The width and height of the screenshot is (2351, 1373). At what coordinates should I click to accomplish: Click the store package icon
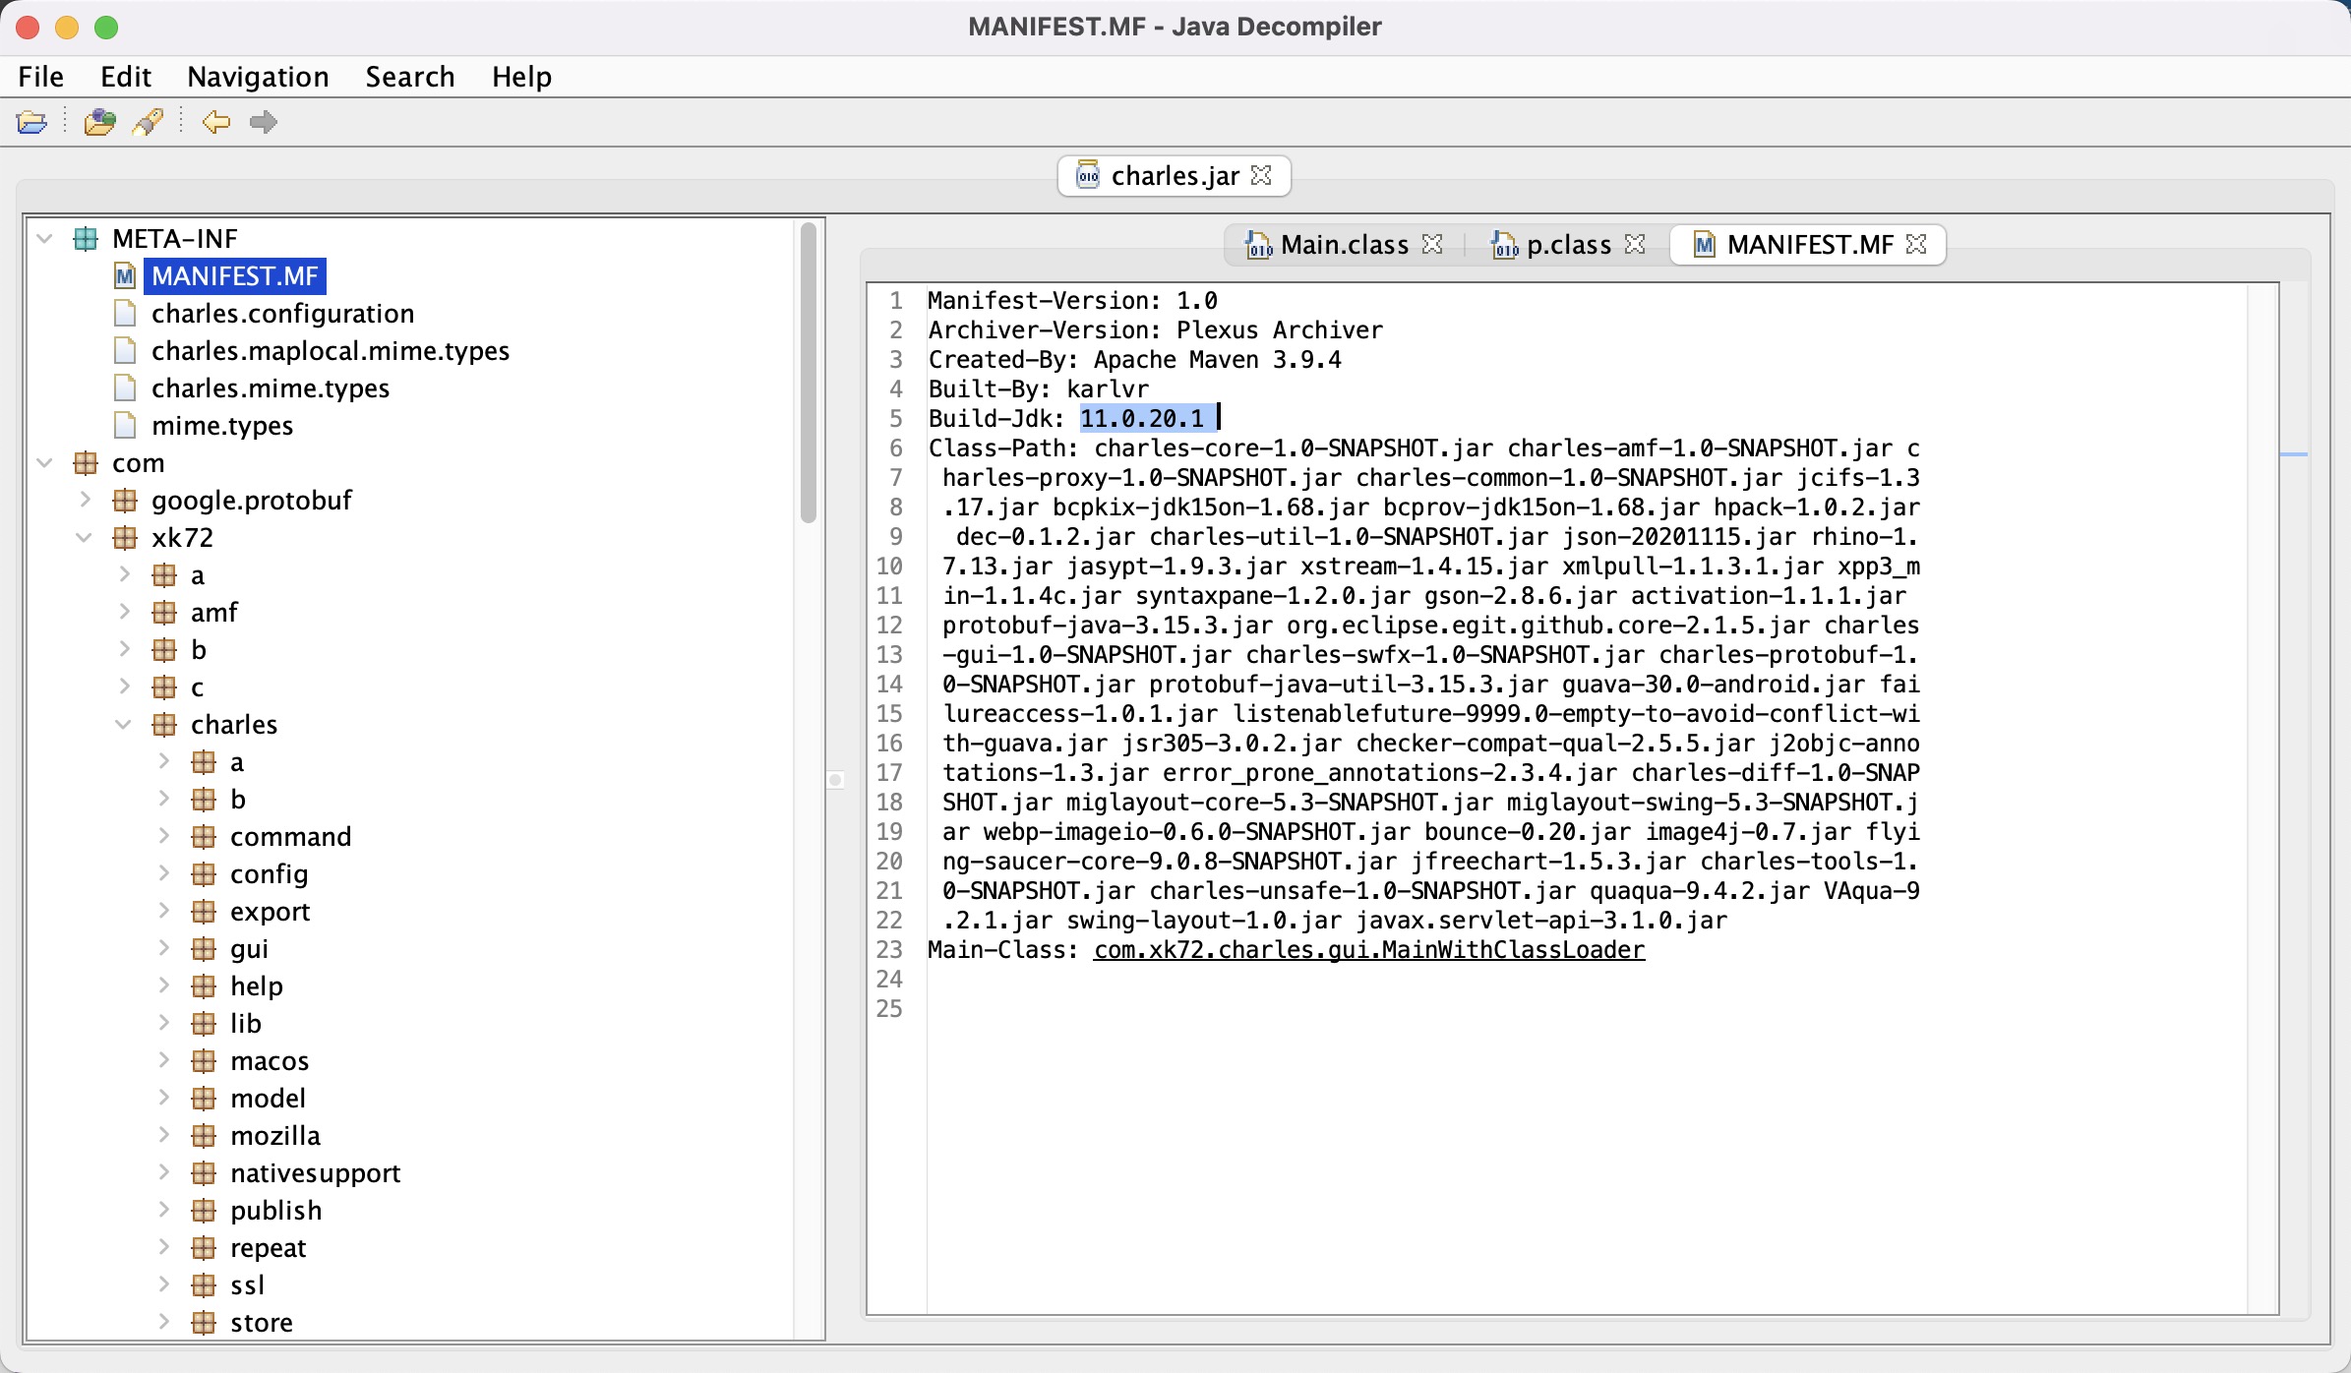(204, 1323)
